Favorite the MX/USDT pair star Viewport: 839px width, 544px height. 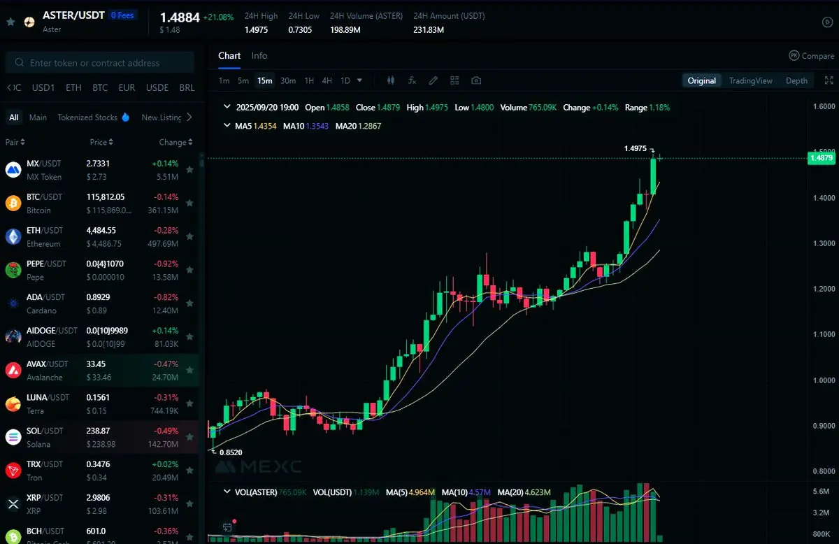pos(189,170)
